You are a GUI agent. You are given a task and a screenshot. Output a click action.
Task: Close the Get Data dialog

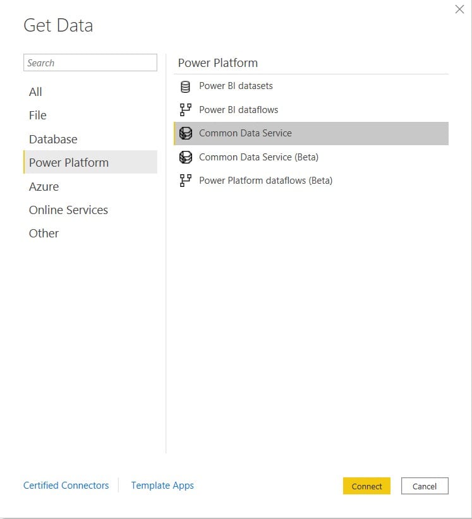pyautogui.click(x=459, y=9)
